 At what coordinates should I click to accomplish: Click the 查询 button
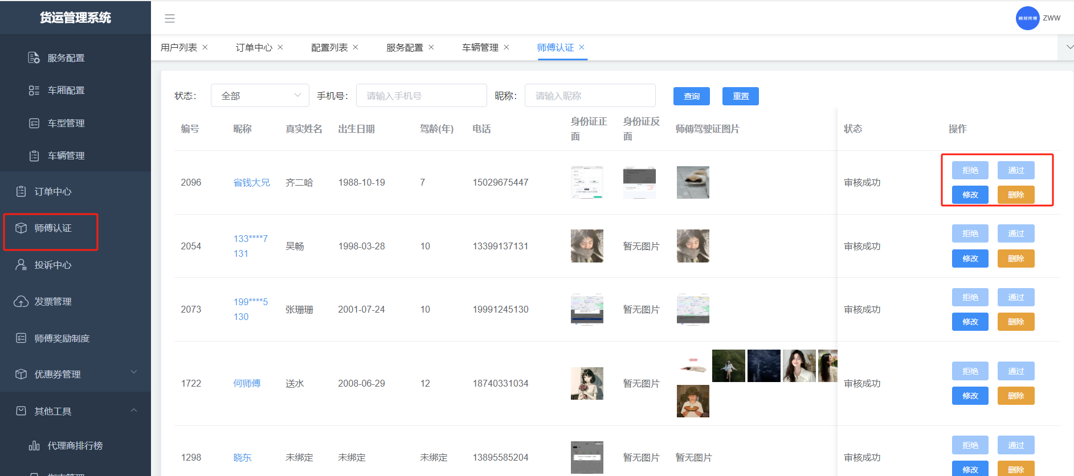click(x=691, y=96)
